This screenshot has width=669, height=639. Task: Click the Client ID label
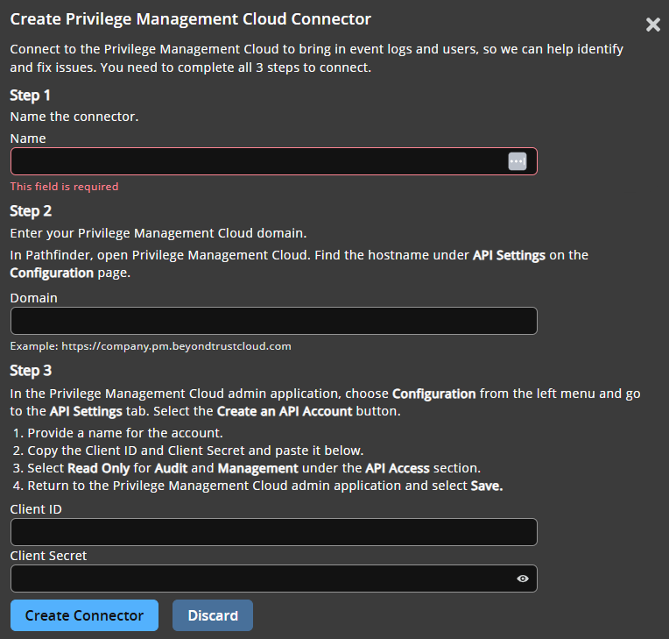(36, 509)
